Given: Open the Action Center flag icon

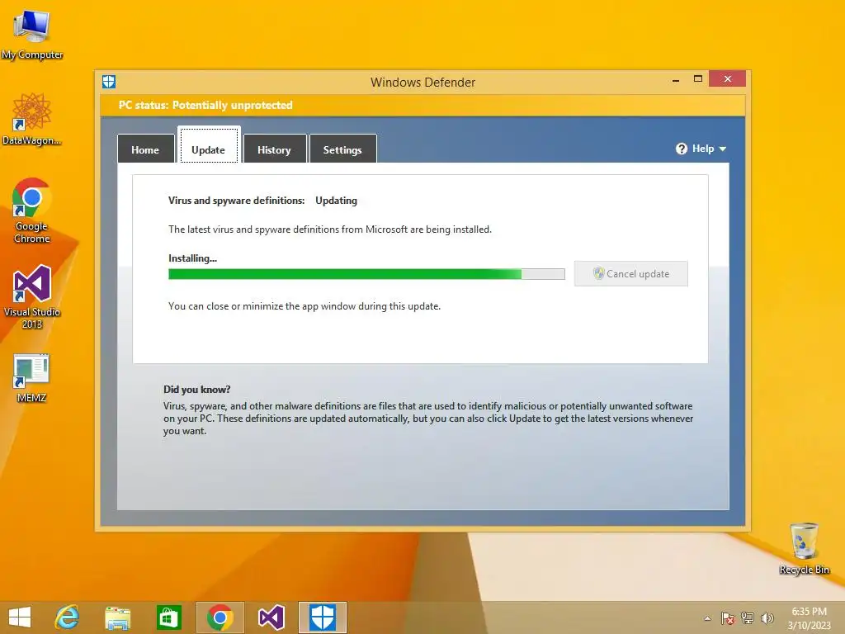Looking at the screenshot, I should point(728,617).
